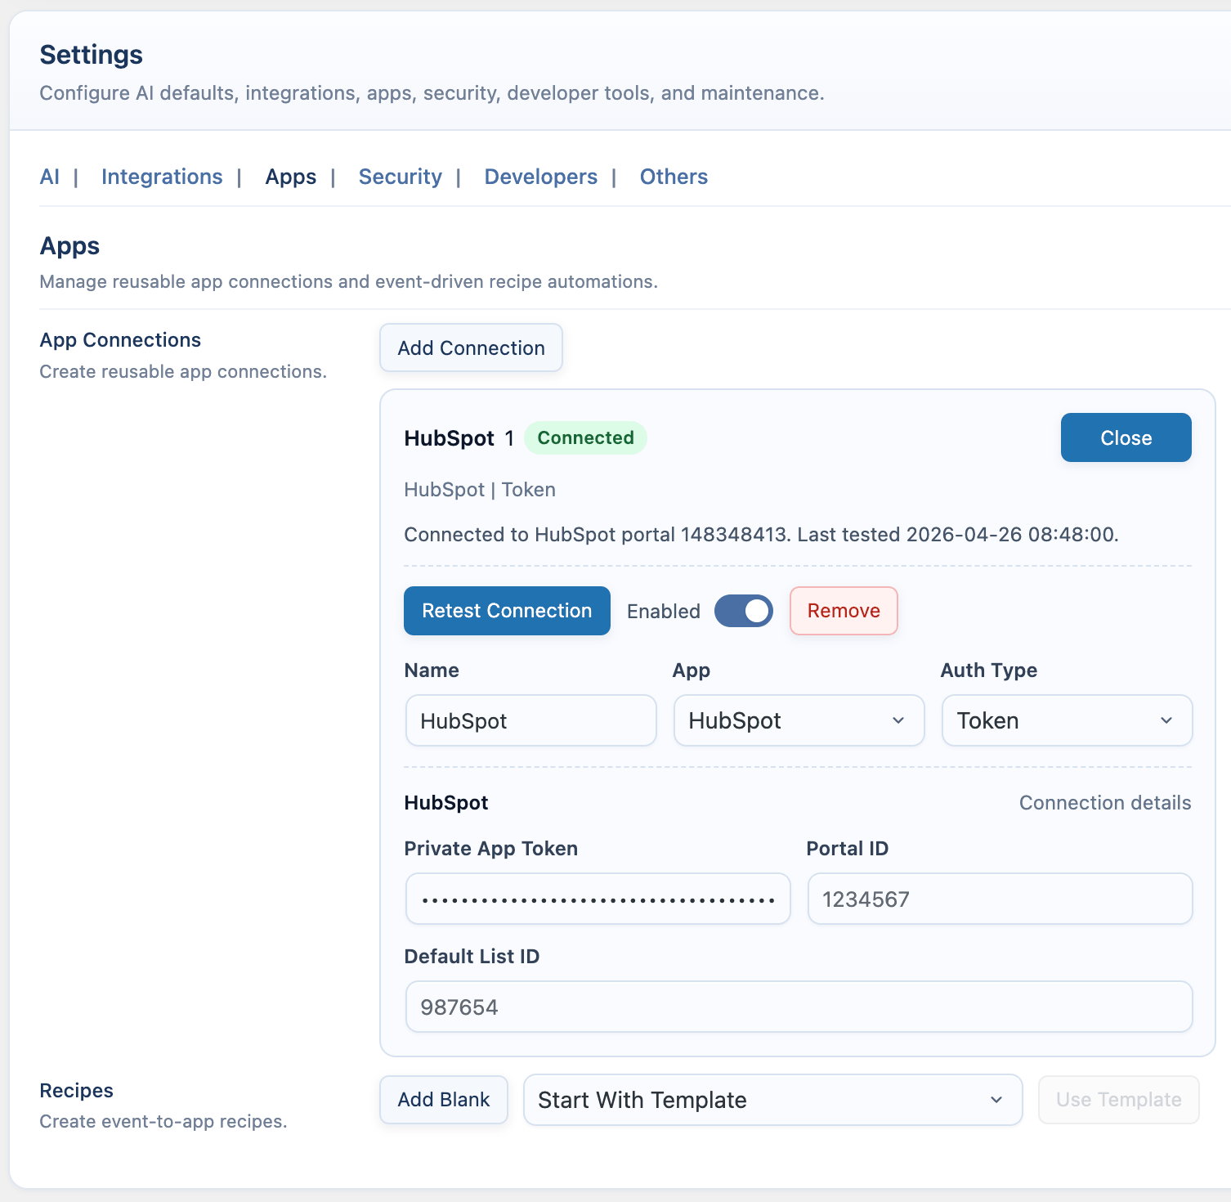Click the 'HubSpot | Token' subtitle
The image size is (1231, 1202).
(x=480, y=490)
